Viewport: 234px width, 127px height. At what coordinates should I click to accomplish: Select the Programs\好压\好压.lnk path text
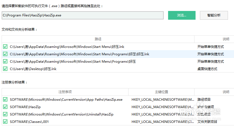tap(80, 54)
